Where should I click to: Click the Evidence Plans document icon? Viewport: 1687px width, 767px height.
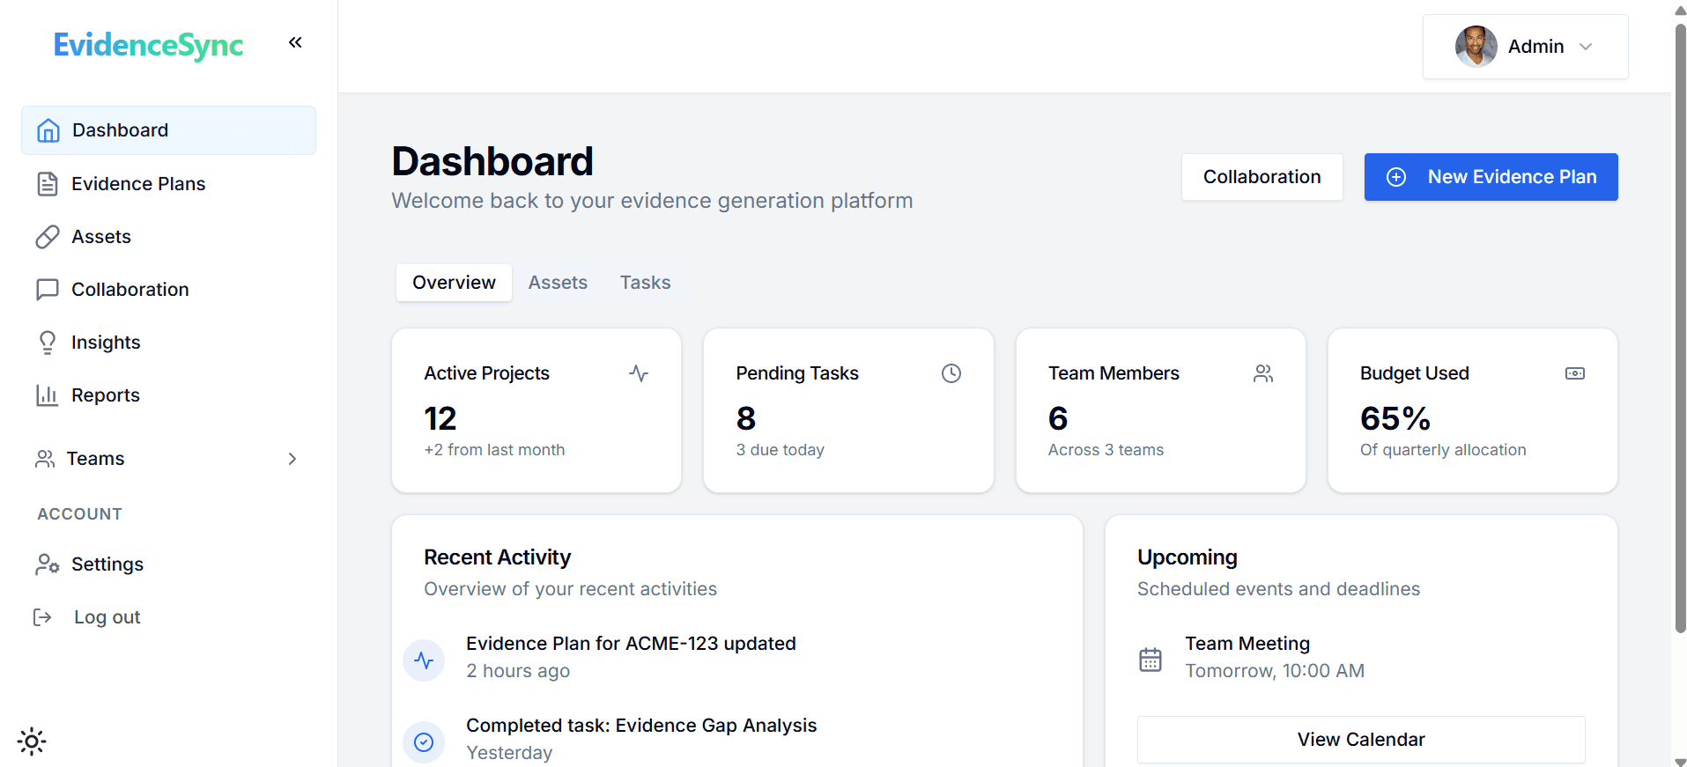click(x=48, y=184)
